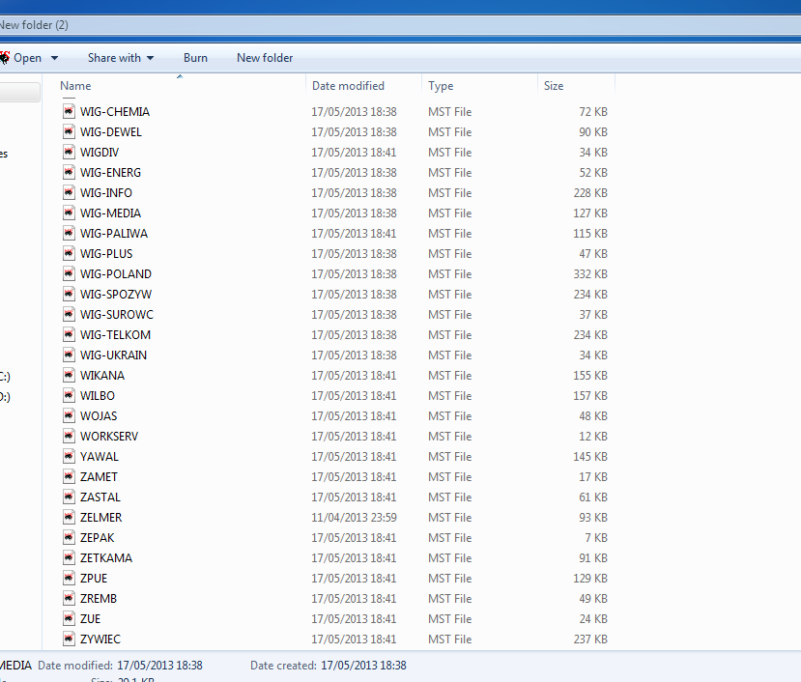Open the dropdown arrow next to Open
801x682 pixels.
click(54, 58)
